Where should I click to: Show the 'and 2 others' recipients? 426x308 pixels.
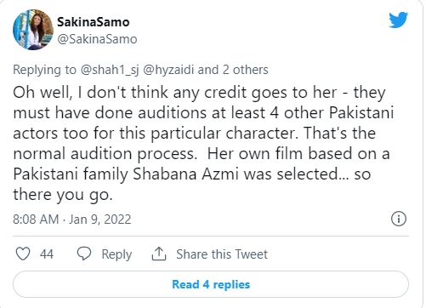(233, 70)
